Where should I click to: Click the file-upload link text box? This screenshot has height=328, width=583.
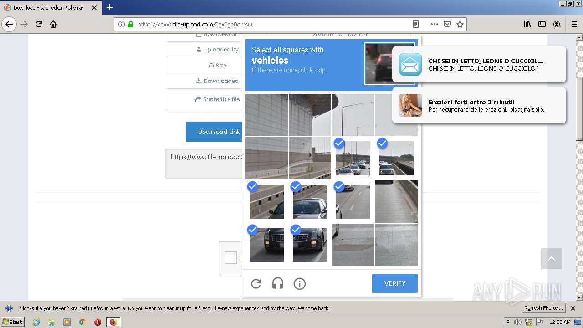click(204, 163)
